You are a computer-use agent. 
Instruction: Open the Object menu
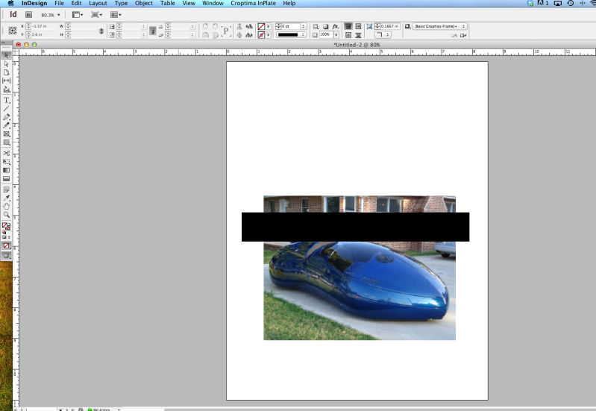pyautogui.click(x=144, y=3)
